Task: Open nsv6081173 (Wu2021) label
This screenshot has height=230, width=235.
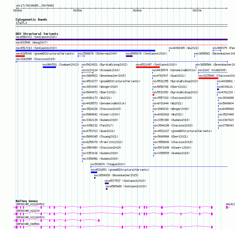Action: [97, 98]
